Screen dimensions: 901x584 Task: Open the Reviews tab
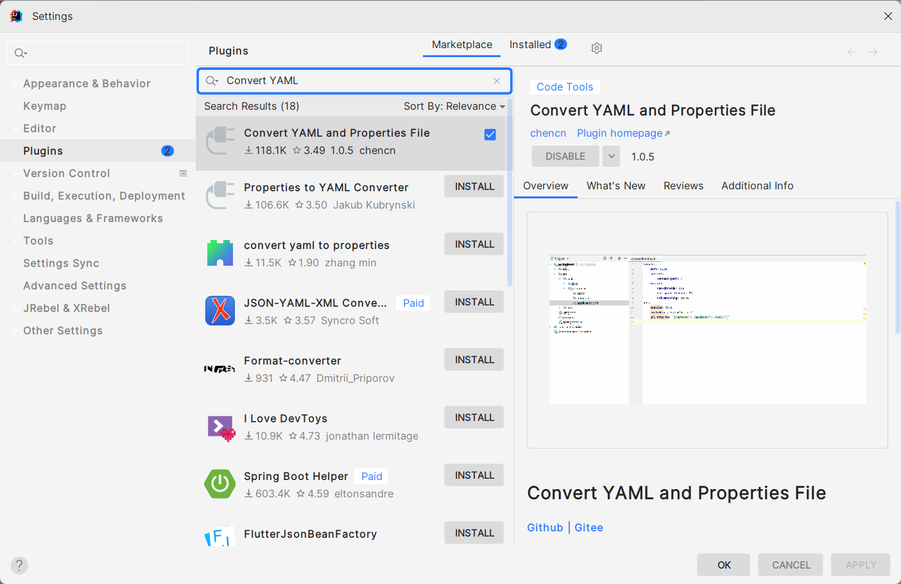683,185
